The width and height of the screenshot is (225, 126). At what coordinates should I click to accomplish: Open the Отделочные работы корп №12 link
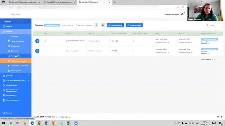point(76,41)
